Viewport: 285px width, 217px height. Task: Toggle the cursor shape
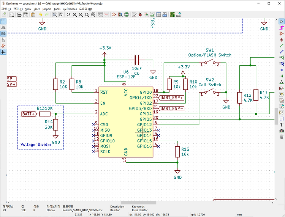[x=3, y=39]
